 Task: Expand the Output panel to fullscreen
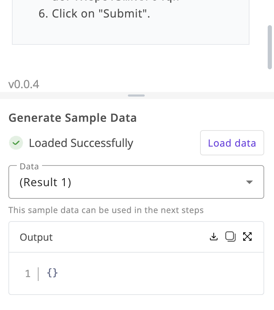[x=247, y=237]
